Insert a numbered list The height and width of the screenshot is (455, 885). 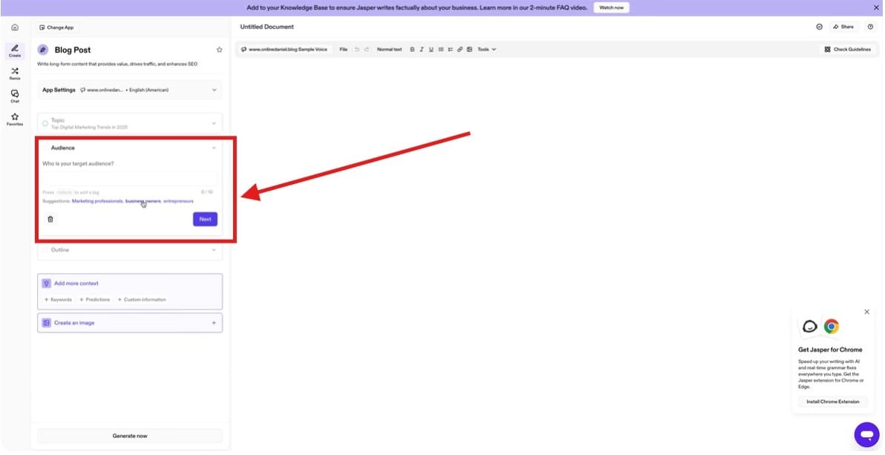(451, 49)
